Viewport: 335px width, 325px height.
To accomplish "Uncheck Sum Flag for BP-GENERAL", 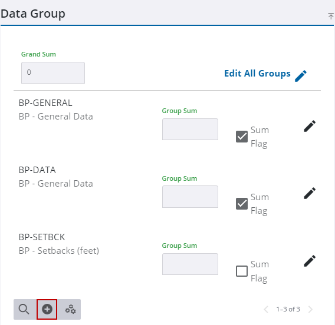I will [x=242, y=137].
